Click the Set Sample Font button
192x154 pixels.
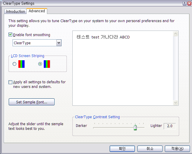[x=32, y=102]
